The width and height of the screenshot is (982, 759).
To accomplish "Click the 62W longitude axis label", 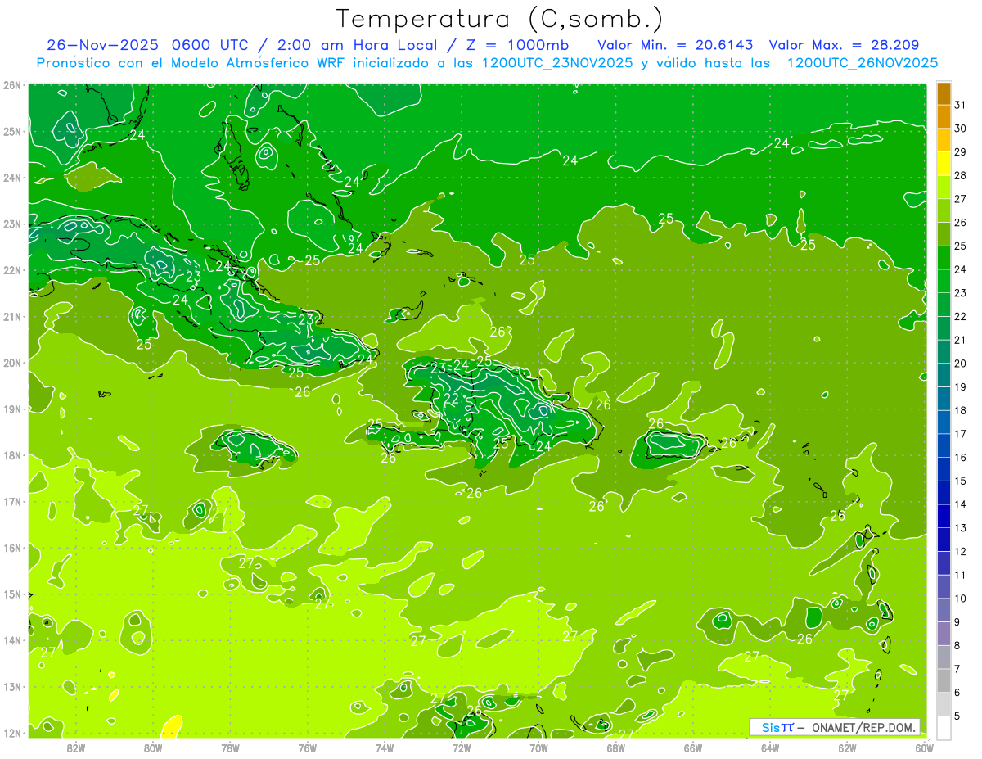I will coord(847,748).
